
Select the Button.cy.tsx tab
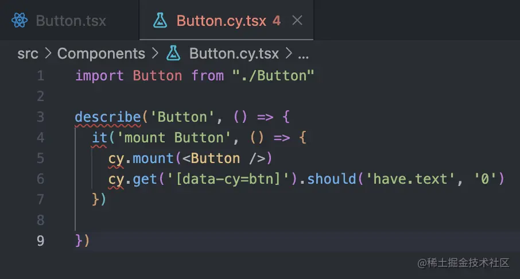tap(227, 21)
